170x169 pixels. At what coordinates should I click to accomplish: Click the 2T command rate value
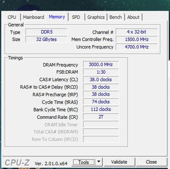(x=101, y=117)
